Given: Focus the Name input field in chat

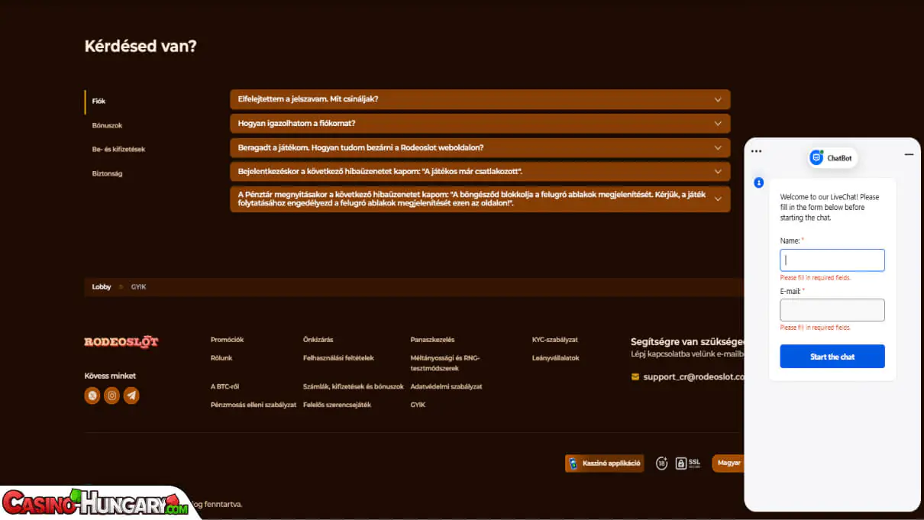Looking at the screenshot, I should (832, 260).
